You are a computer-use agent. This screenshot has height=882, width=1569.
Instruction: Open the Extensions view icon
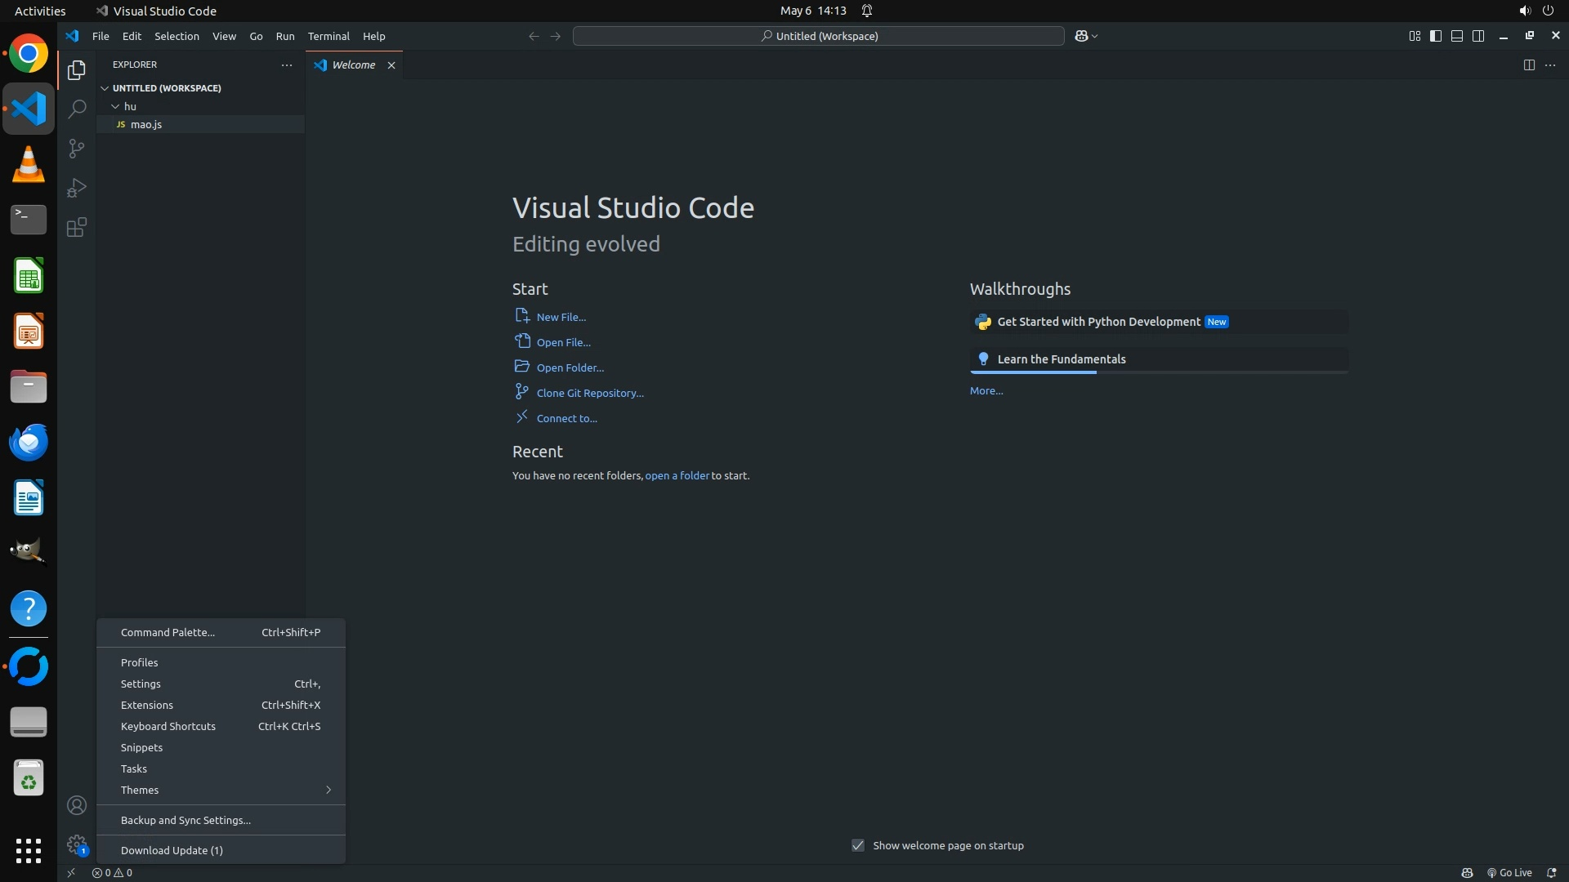(77, 227)
